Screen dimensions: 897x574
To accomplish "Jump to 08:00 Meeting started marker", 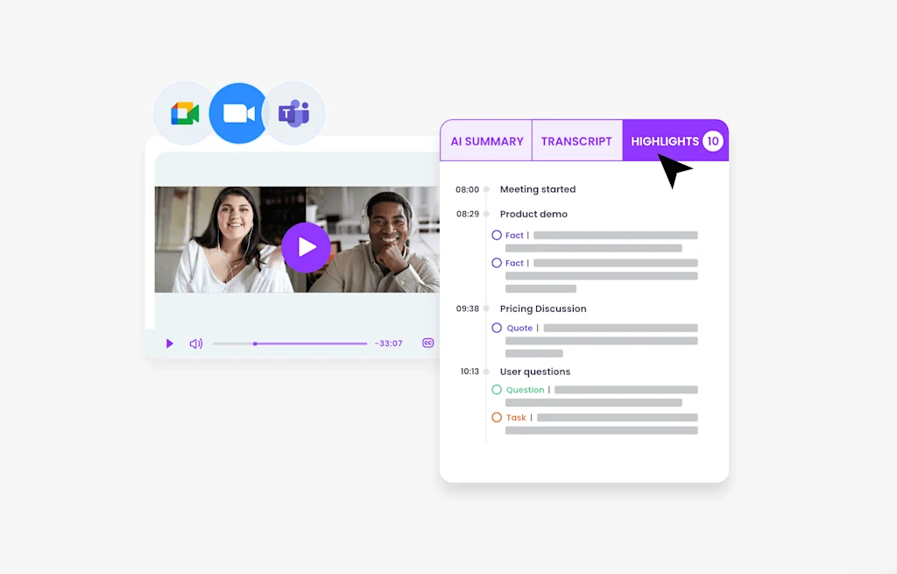I will click(486, 189).
